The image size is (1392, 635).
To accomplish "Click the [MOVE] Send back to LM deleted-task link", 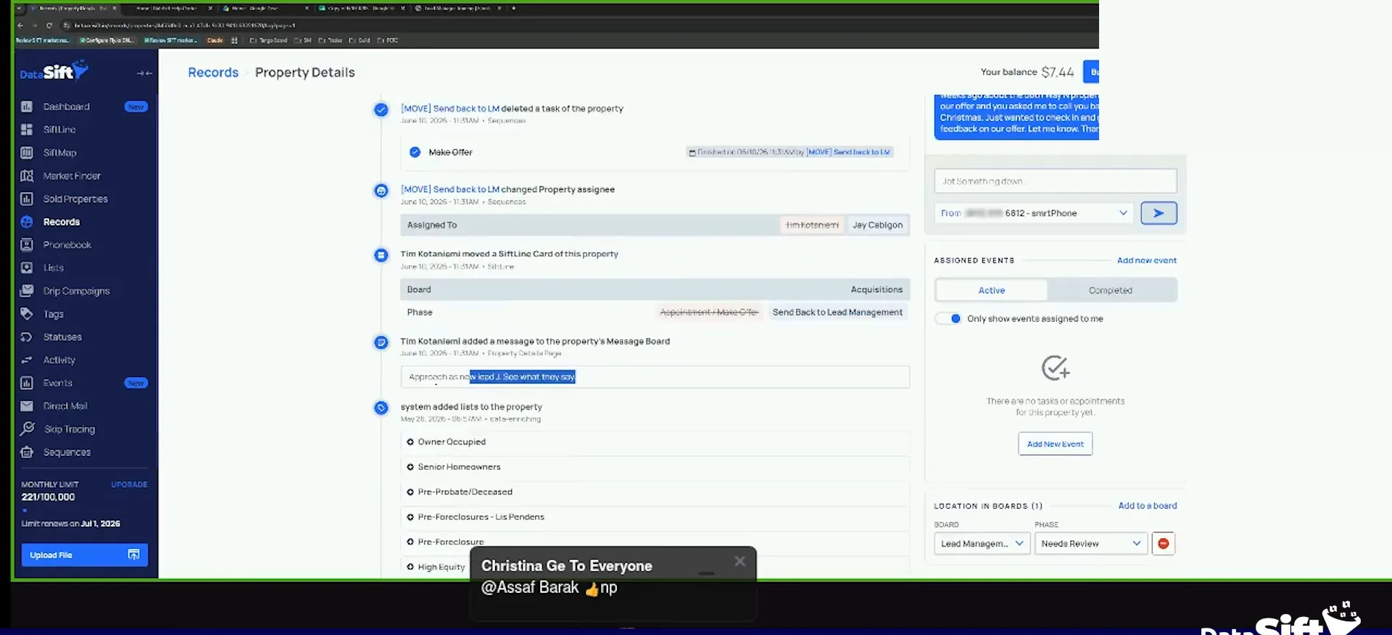I will point(449,109).
